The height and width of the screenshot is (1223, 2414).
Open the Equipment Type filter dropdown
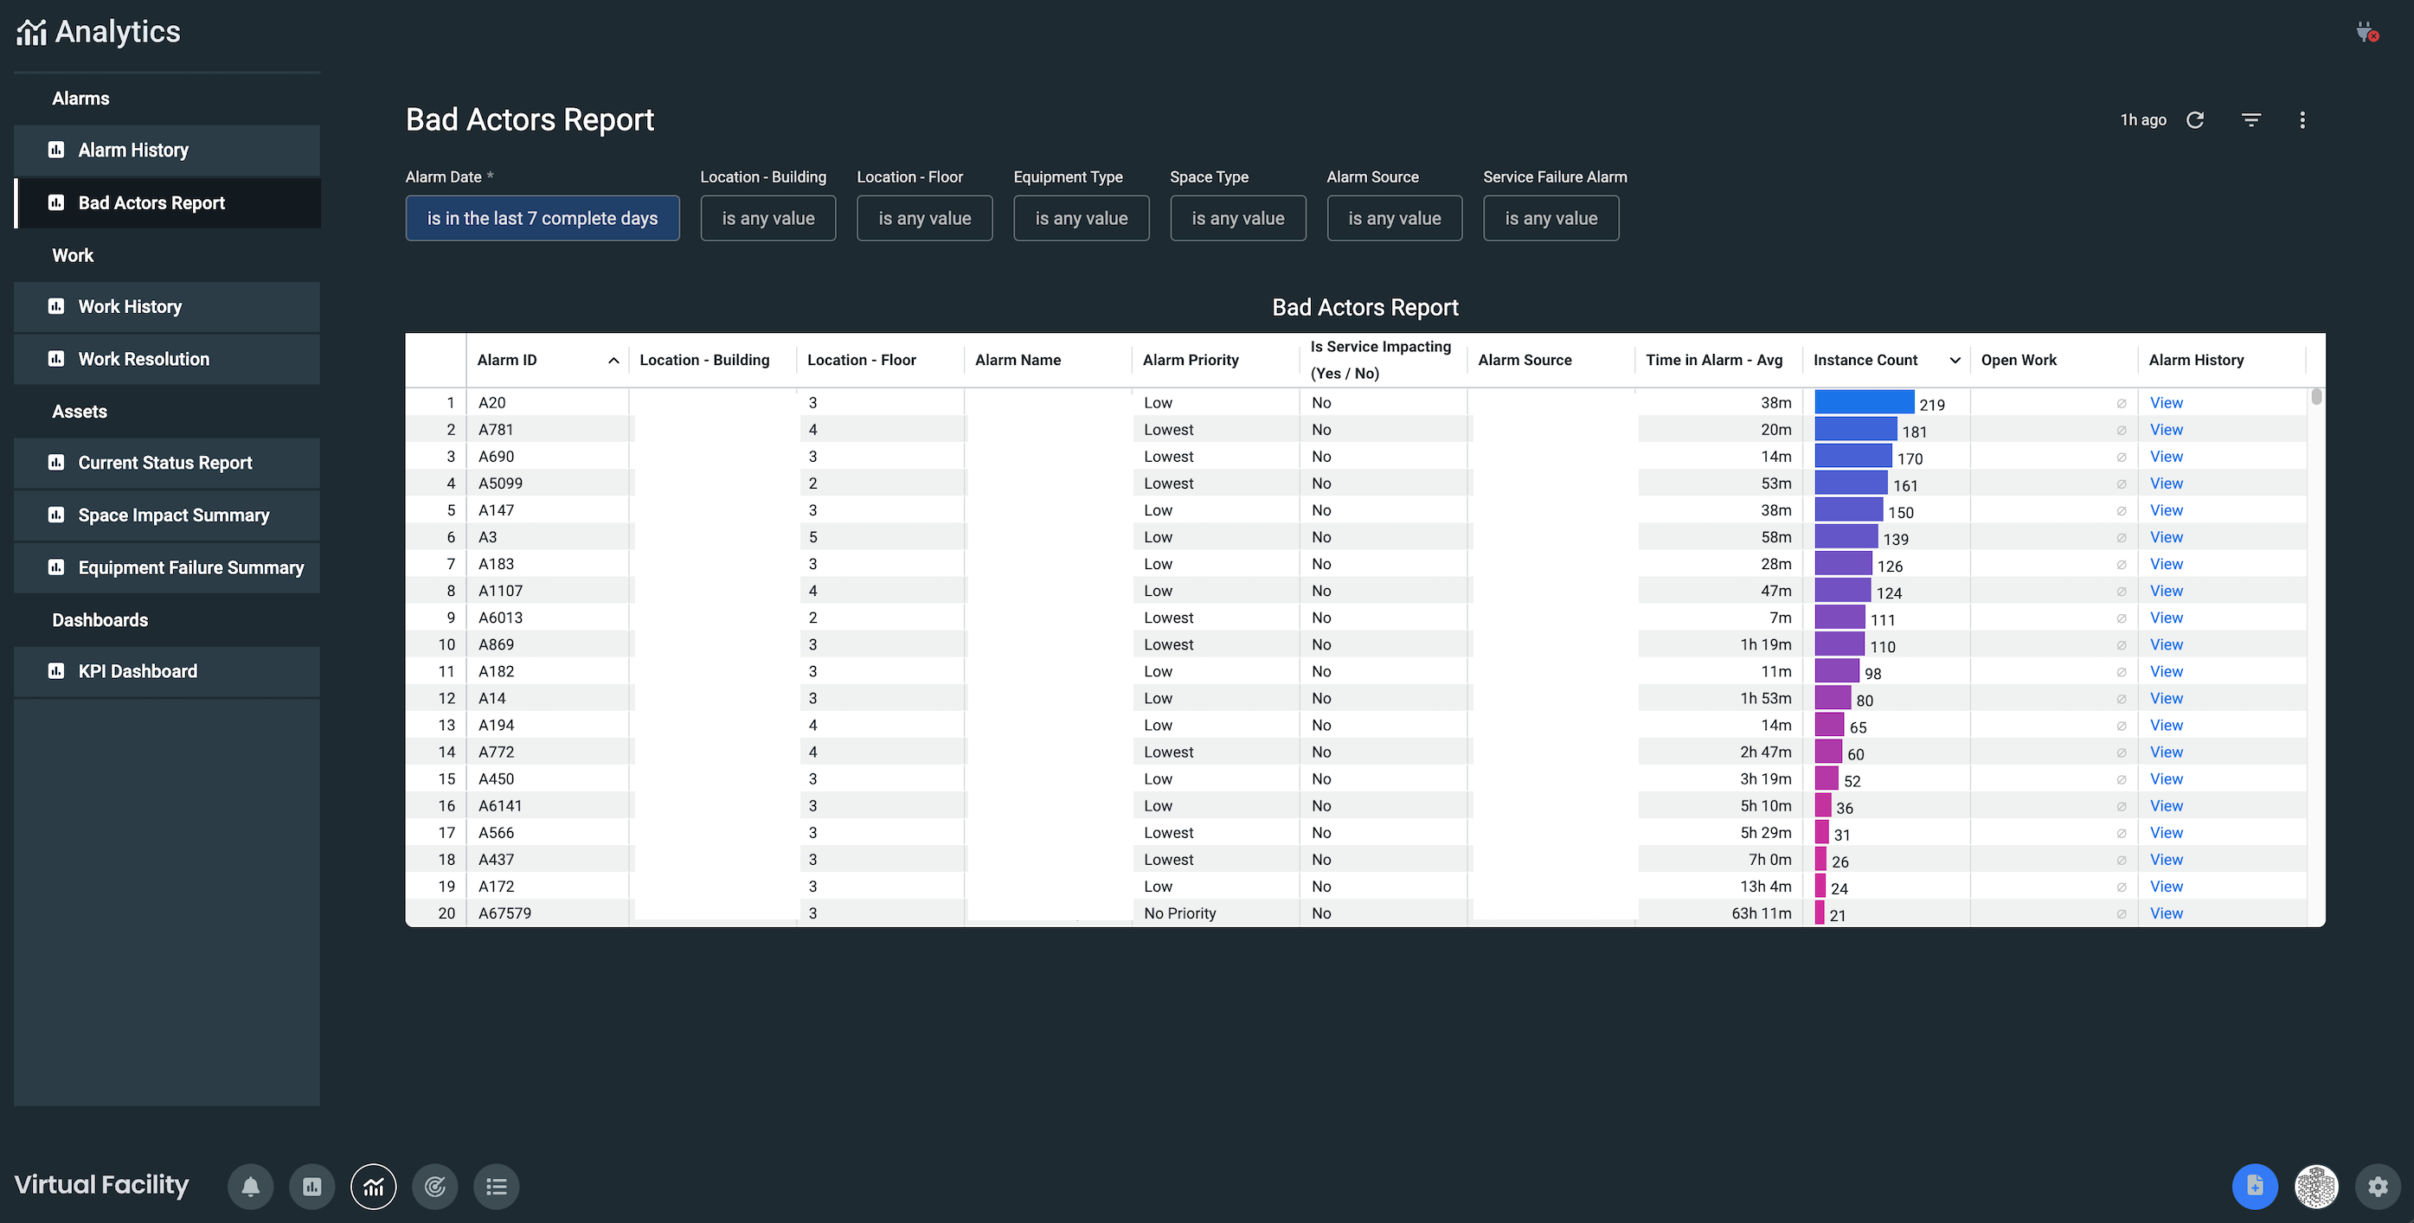pos(1081,218)
